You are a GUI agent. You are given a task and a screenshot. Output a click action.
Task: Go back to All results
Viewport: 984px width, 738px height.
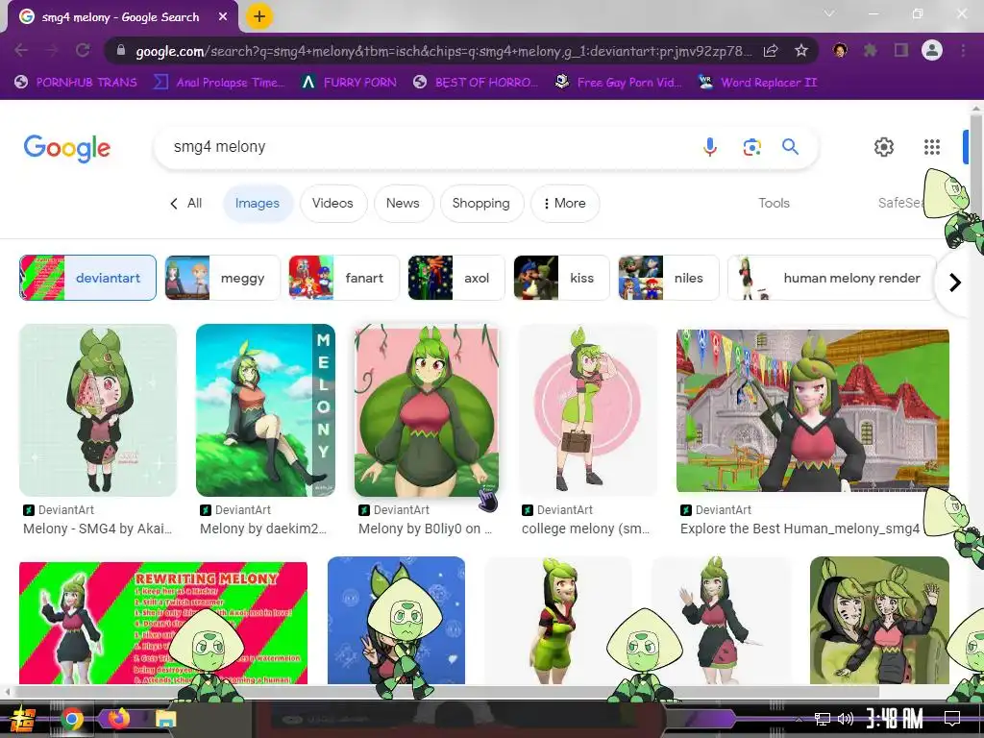point(185,204)
